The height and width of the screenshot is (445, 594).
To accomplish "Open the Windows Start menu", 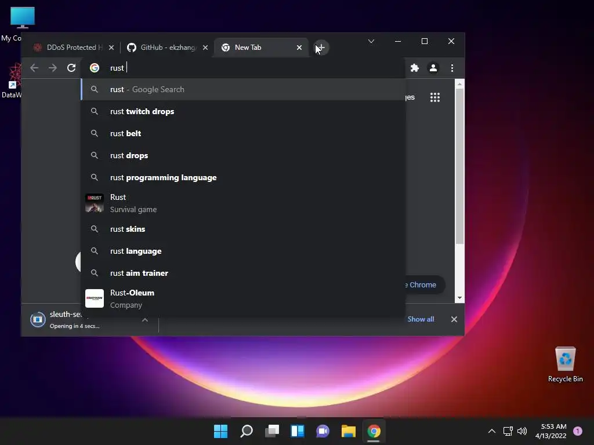I will pyautogui.click(x=220, y=431).
